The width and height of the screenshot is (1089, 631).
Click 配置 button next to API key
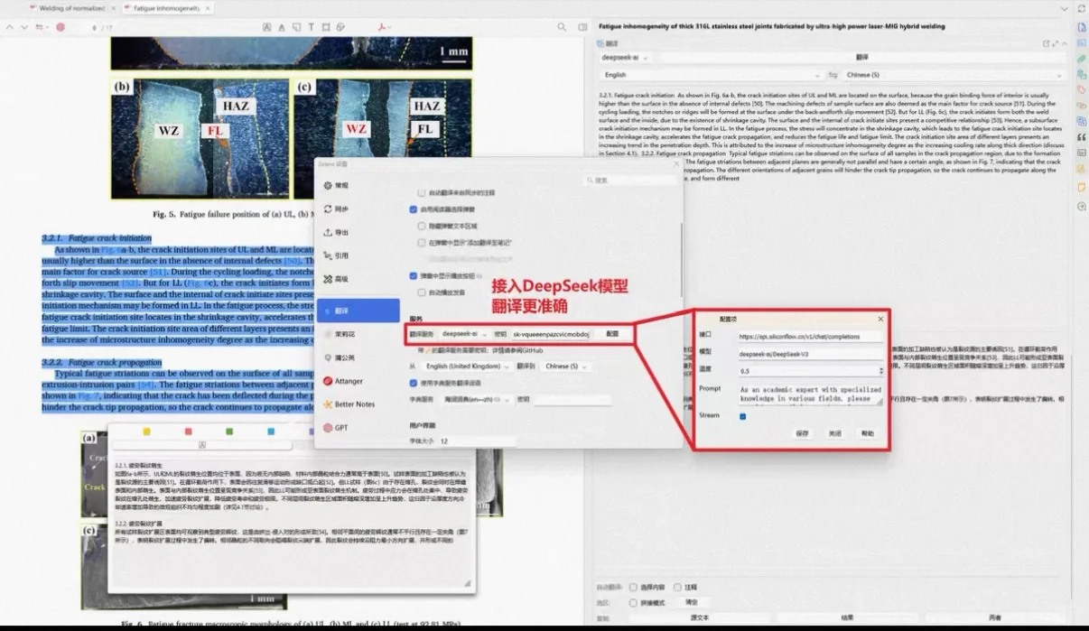coord(611,334)
